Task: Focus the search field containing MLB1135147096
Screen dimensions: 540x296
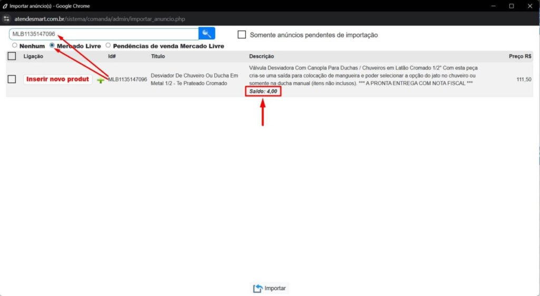Action: tap(104, 34)
